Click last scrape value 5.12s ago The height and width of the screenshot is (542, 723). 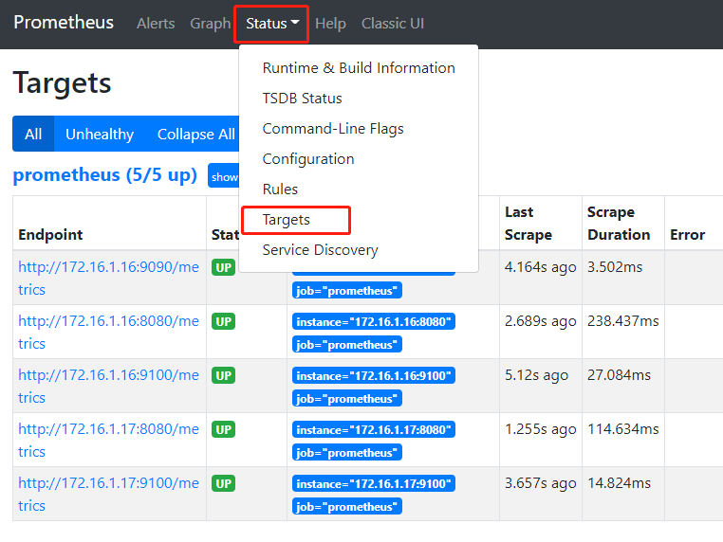pos(536,375)
